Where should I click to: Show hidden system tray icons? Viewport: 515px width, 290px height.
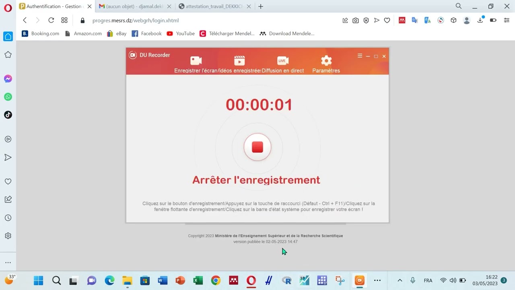point(400,280)
